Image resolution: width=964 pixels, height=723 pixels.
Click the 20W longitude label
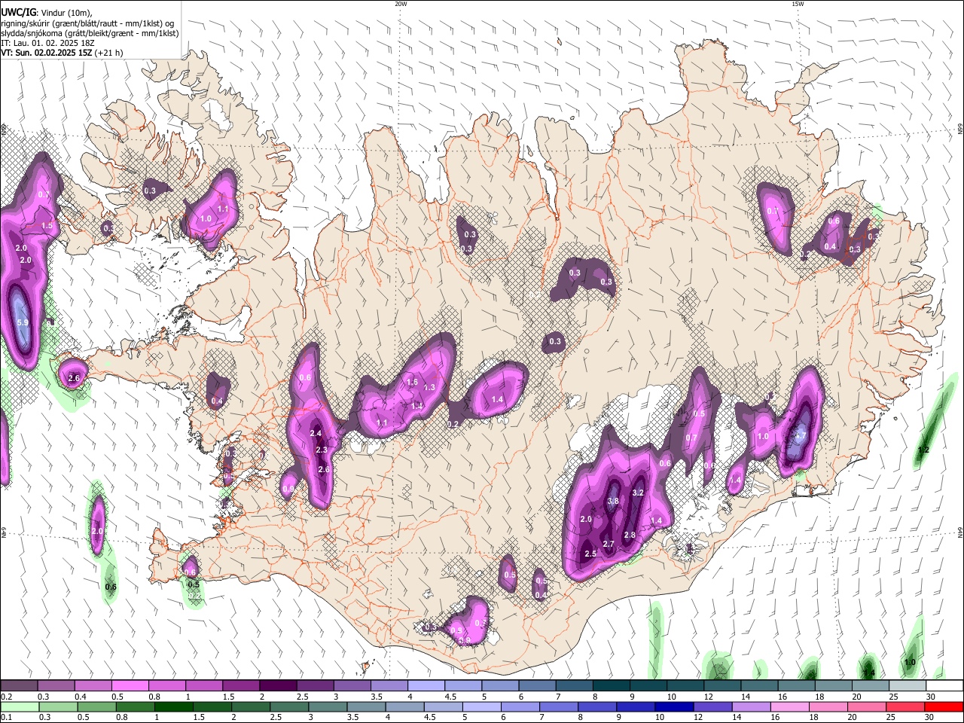pos(401,4)
